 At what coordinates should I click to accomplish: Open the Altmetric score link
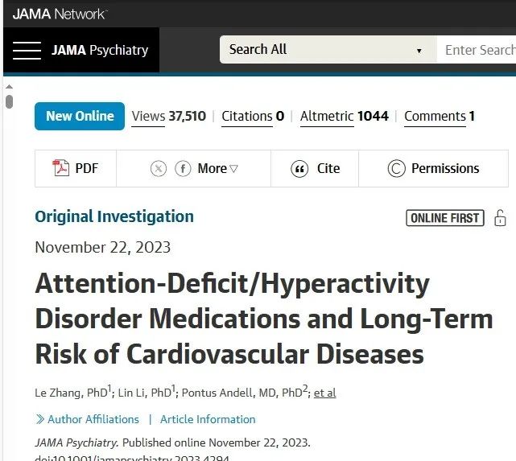pyautogui.click(x=345, y=117)
